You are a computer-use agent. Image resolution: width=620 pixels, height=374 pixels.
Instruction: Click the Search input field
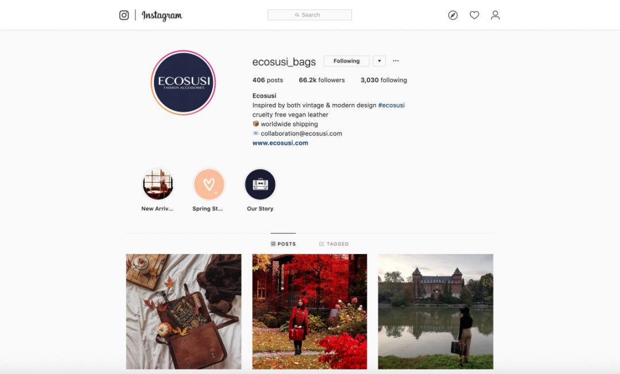click(309, 15)
